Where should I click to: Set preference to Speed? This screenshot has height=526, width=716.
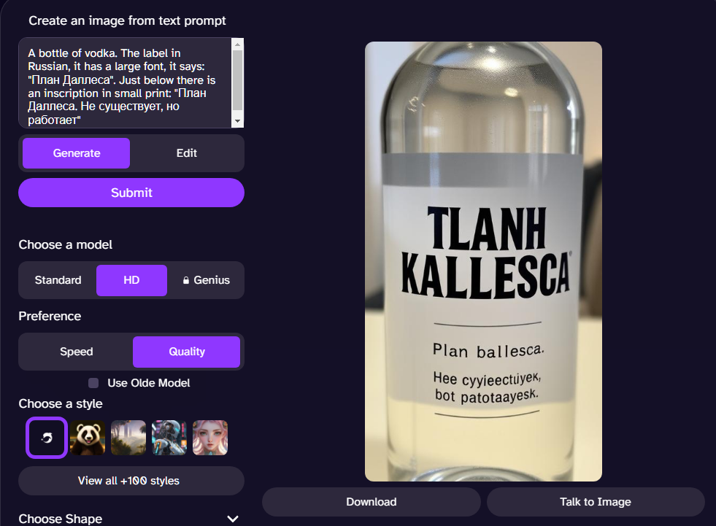coord(76,352)
